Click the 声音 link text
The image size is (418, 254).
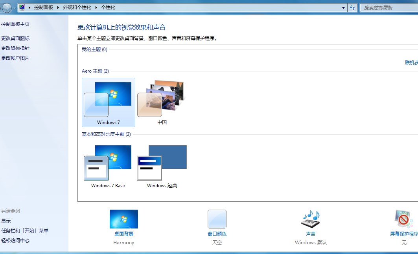click(311, 234)
